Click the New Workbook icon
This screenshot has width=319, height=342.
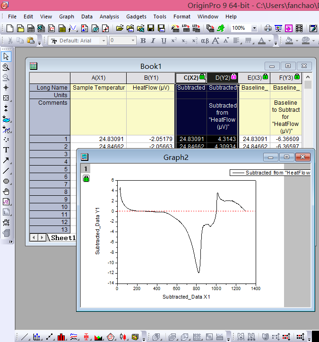(x=31, y=28)
